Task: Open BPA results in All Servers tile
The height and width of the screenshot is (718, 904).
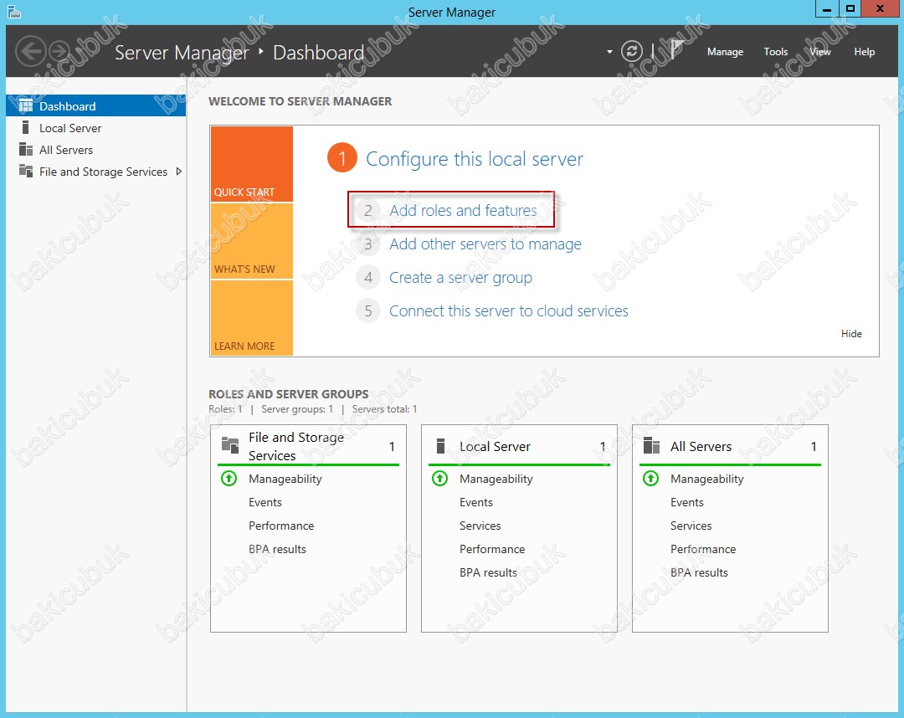Action: click(x=699, y=572)
